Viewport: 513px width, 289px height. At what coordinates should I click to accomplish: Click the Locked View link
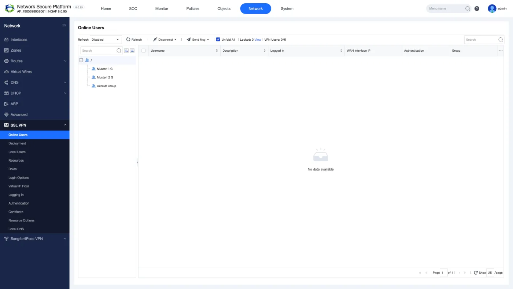258,40
